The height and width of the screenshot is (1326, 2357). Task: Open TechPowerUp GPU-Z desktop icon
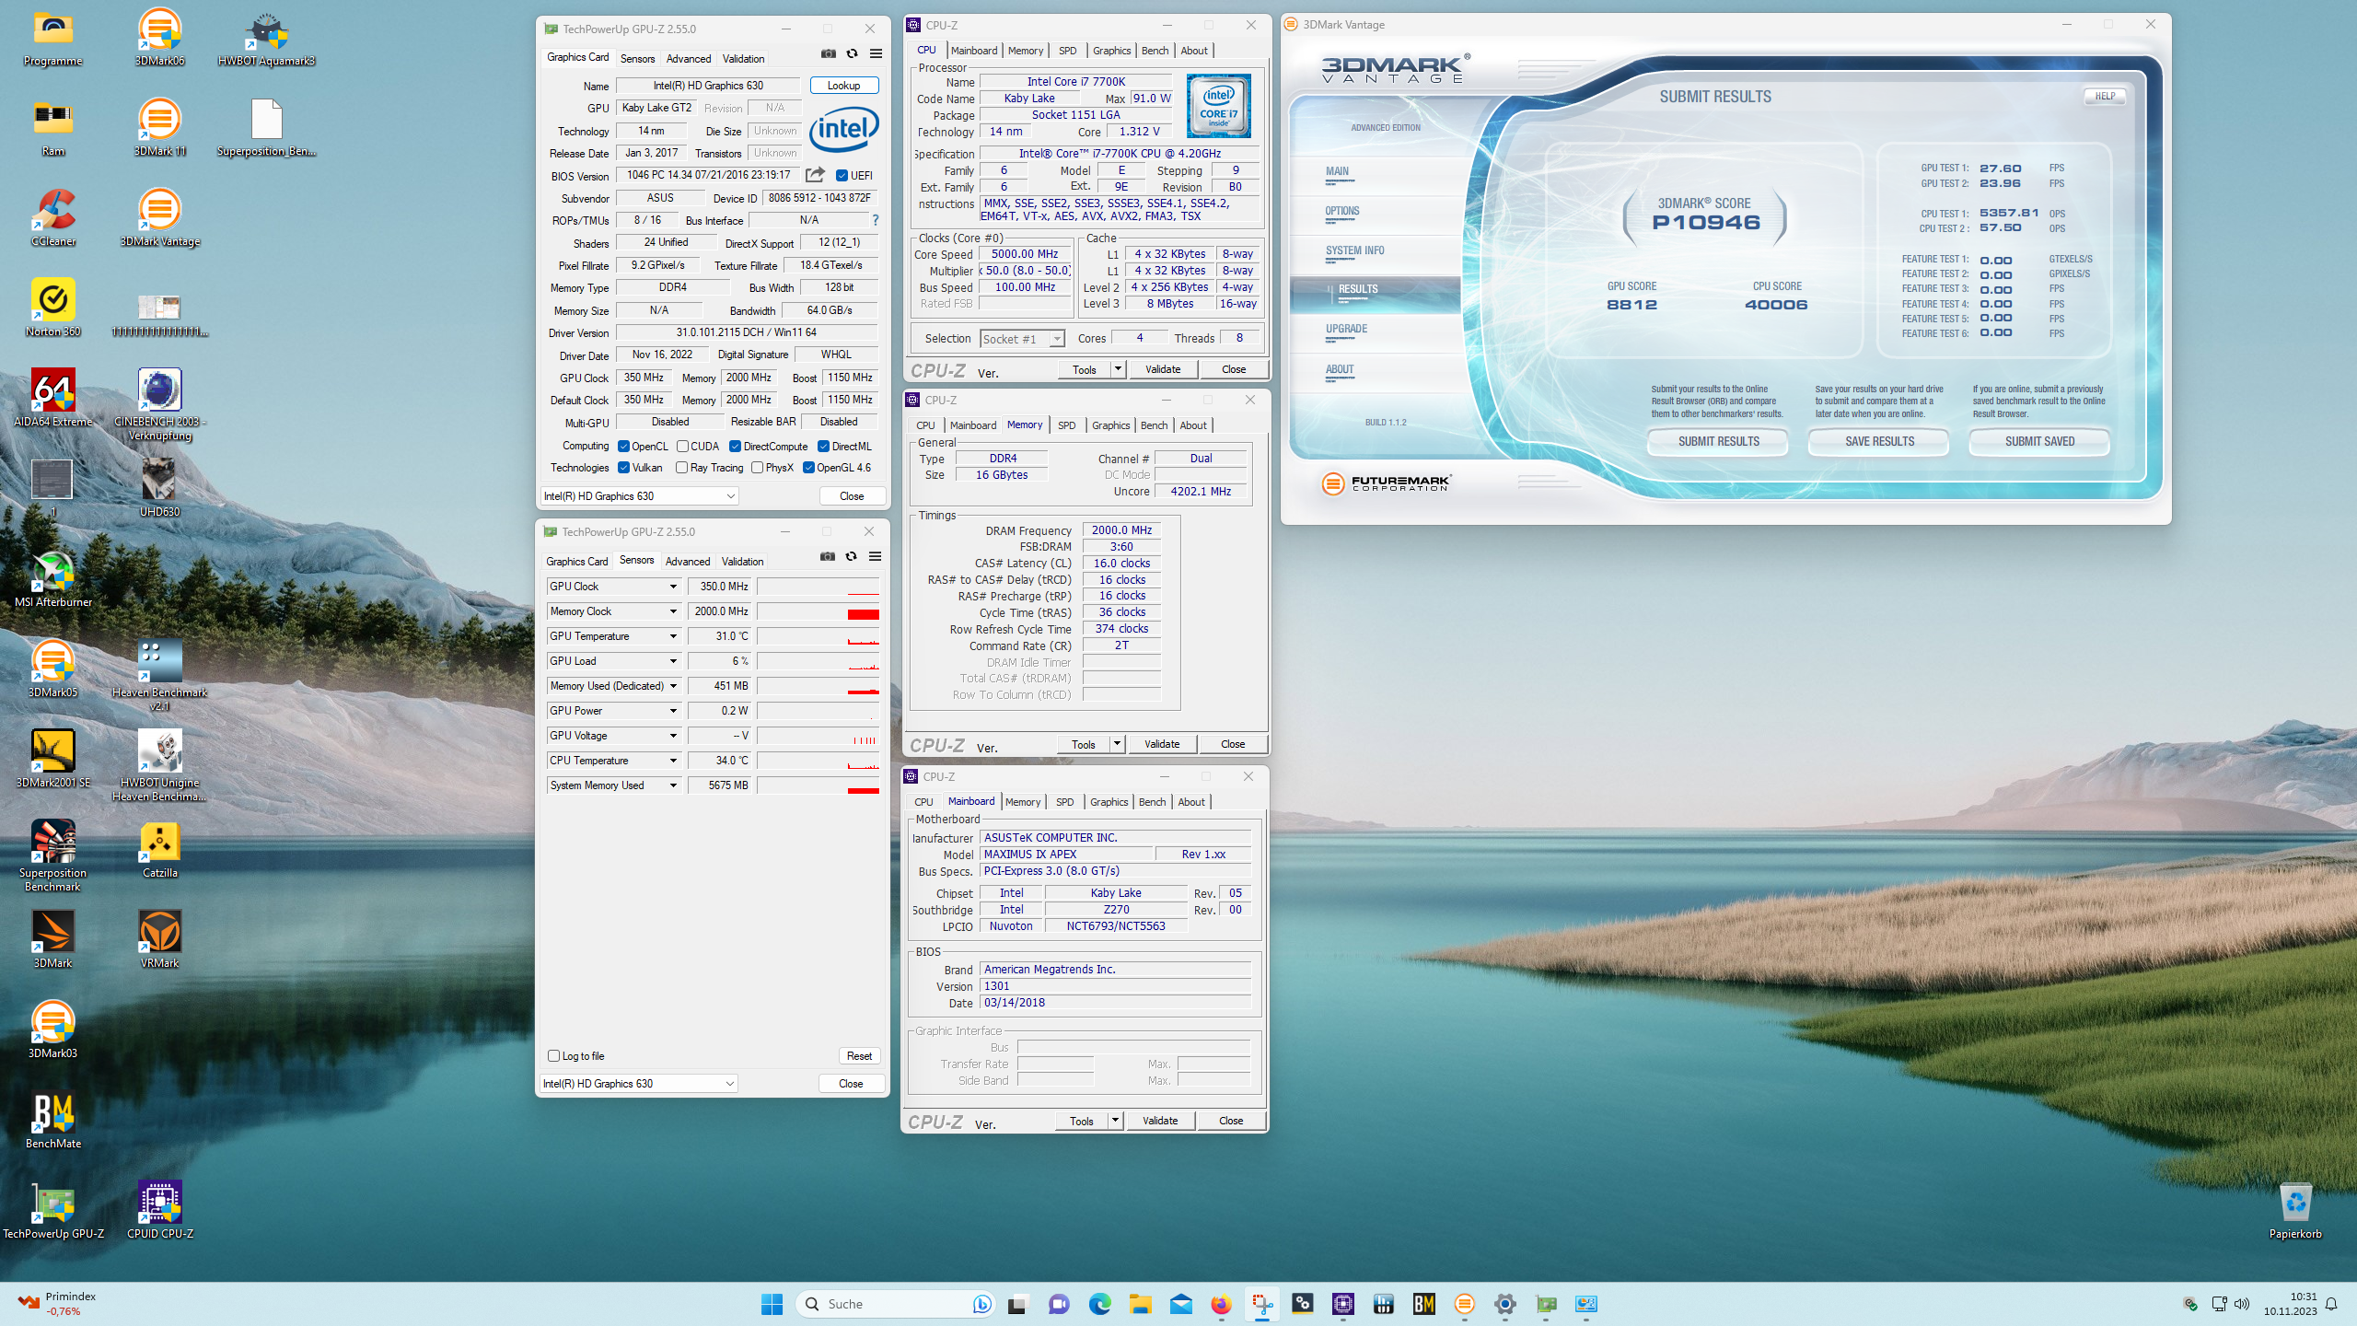[x=53, y=1211]
